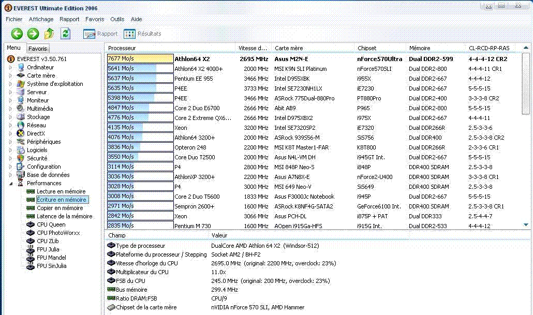533x315 pixels.
Task: Select the Réseau tree icon
Action: pyautogui.click(x=21, y=125)
